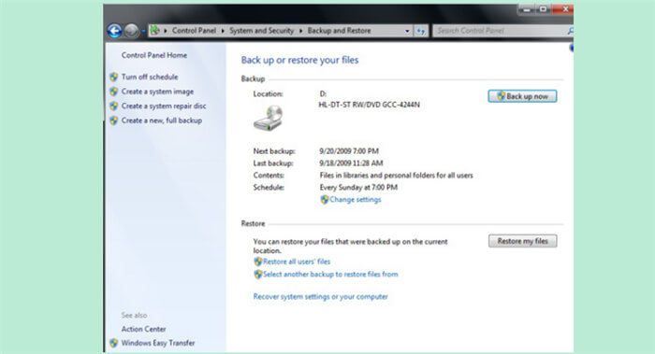Expand arrow after Control Panel breadcrumb

223,31
